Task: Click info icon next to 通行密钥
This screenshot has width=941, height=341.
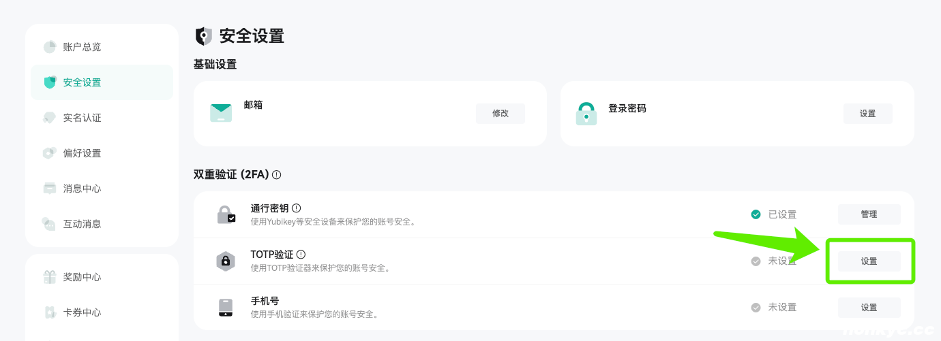Action: point(297,208)
